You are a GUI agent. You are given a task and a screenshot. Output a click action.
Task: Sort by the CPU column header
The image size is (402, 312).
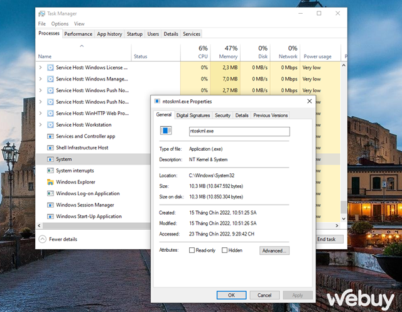[195, 52]
